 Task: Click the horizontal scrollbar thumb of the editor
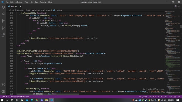[48, 95]
